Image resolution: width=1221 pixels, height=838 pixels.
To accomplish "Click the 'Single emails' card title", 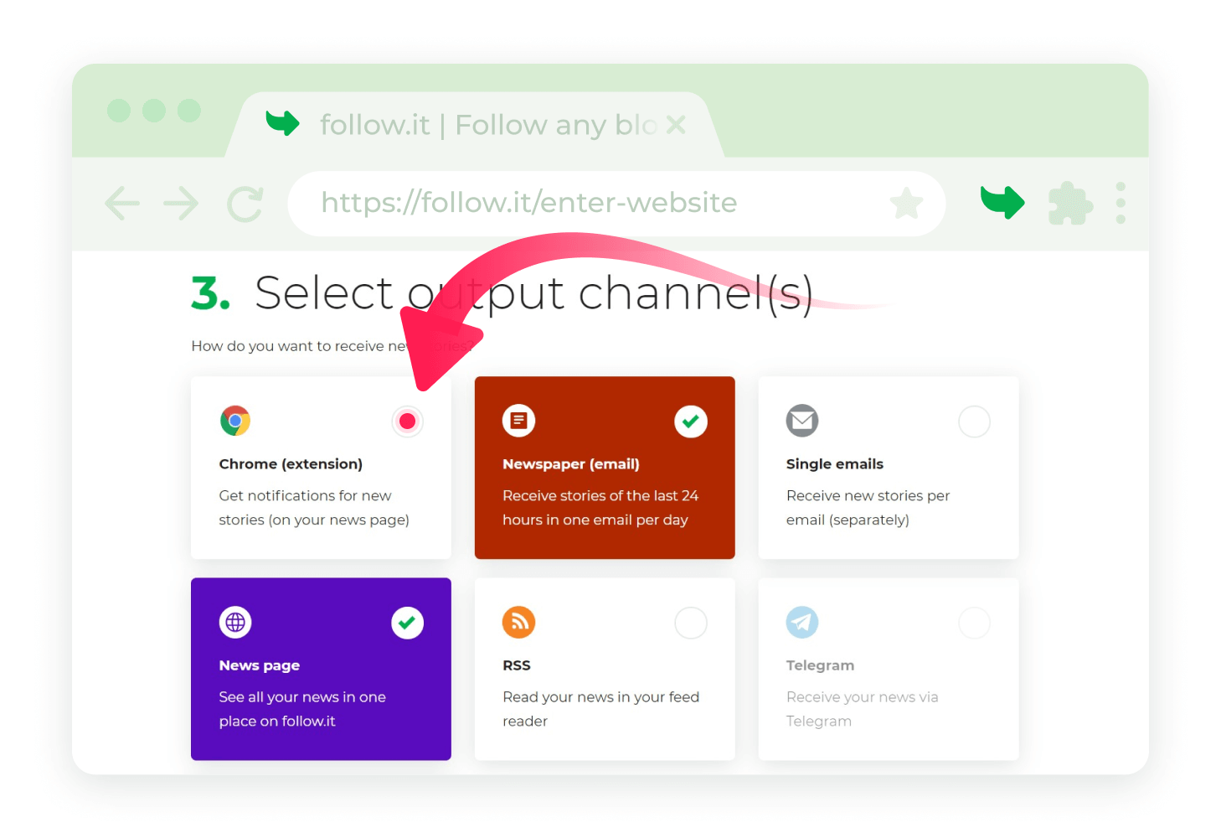I will tap(835, 464).
